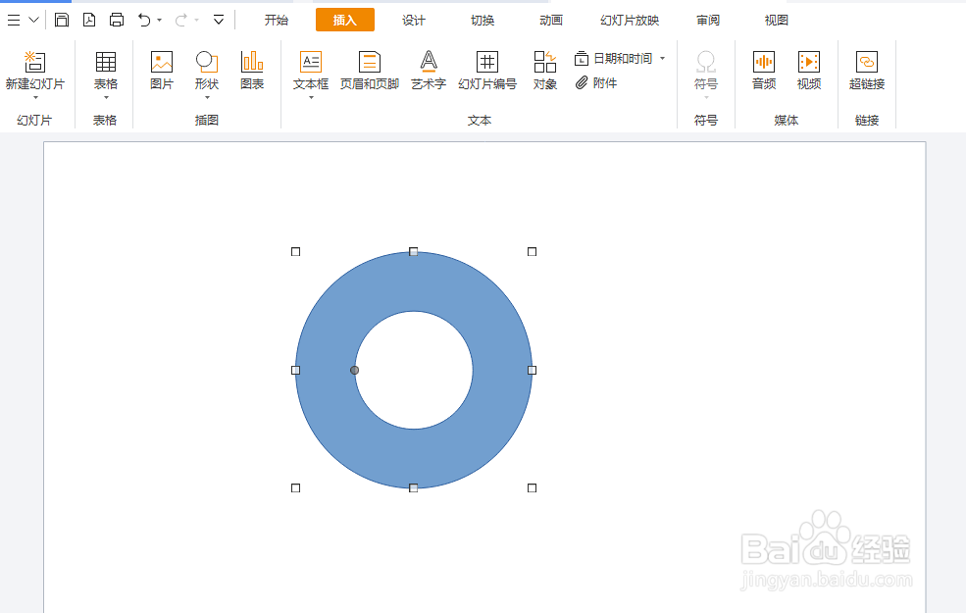Expand the 日期和时间 dropdown arrow

tap(663, 59)
